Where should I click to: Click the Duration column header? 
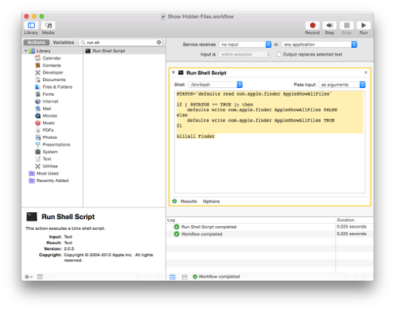[x=354, y=220]
